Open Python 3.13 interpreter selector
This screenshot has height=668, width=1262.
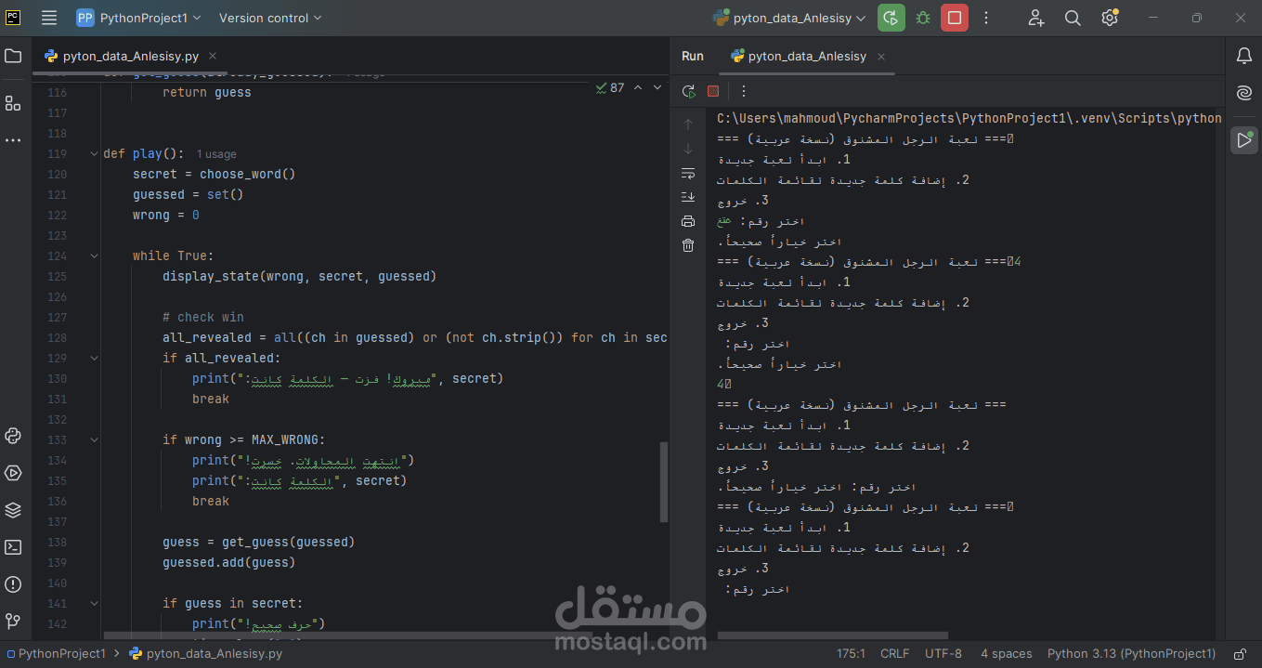point(1131,654)
